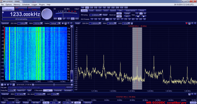Viewport: 197px width, 104px height.
Task: Jump to playback start with left arrow
Action: point(33,85)
